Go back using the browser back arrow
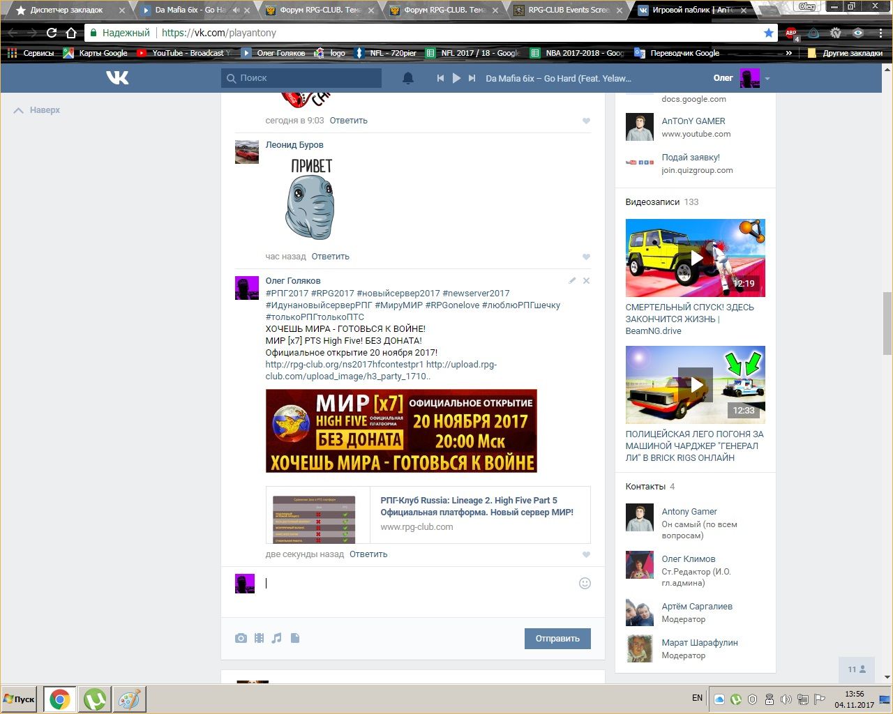 13,33
